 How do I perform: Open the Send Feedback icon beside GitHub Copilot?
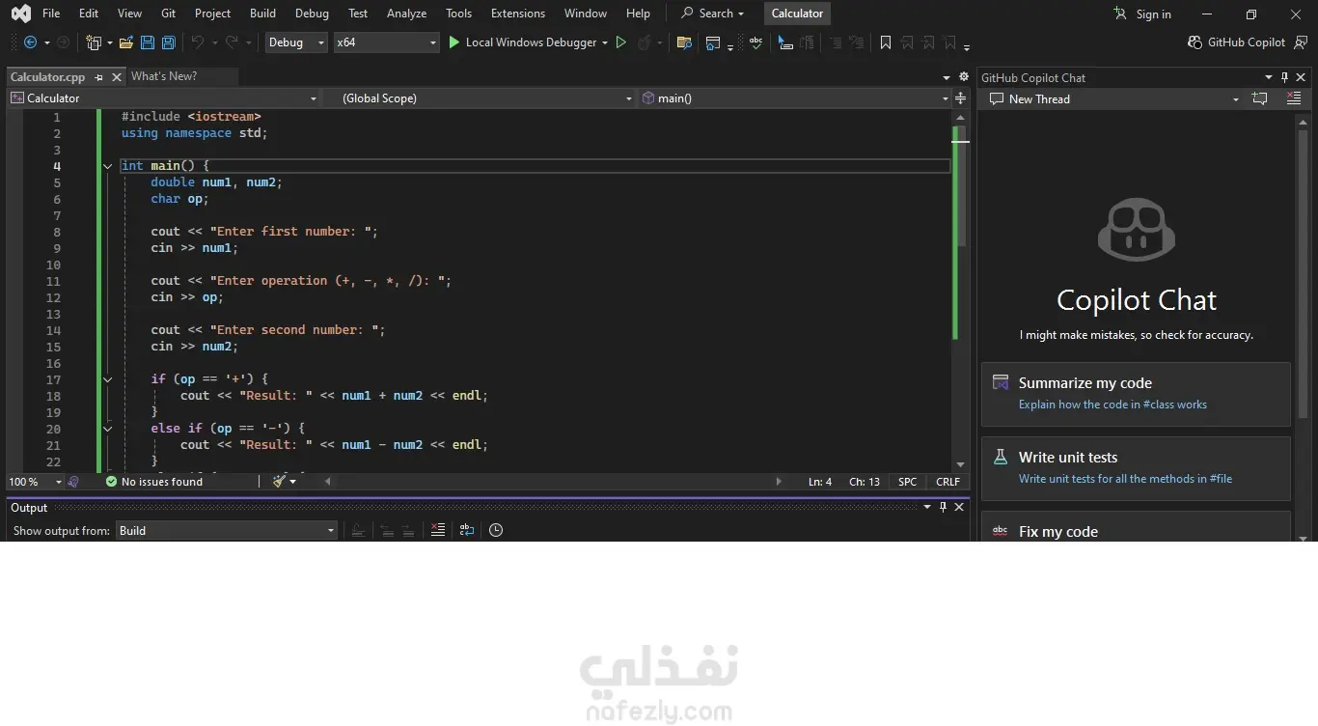pos(1302,42)
